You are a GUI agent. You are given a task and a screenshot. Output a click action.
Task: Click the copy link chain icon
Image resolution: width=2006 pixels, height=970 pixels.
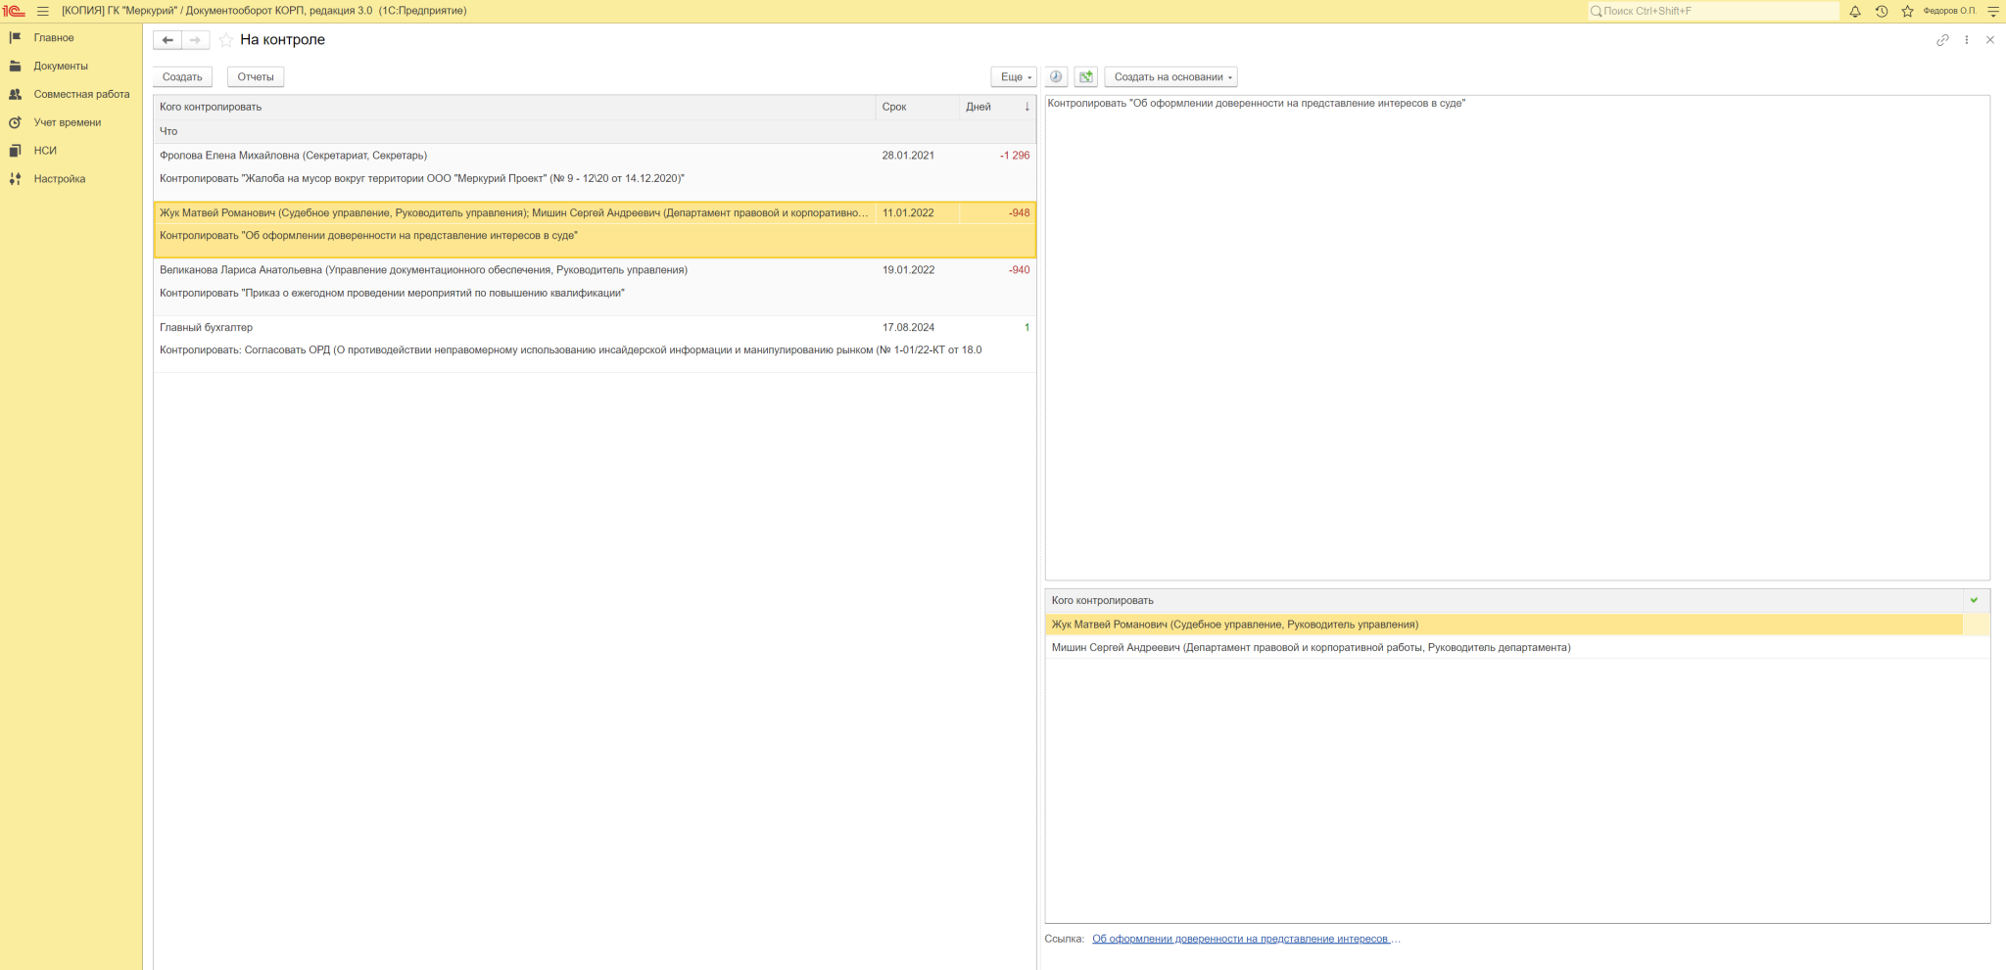[x=1942, y=40]
